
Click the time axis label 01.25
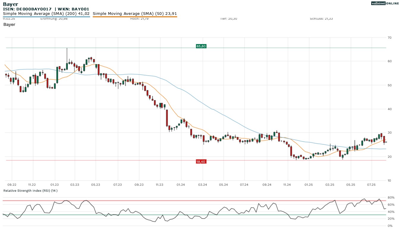(x=309, y=185)
